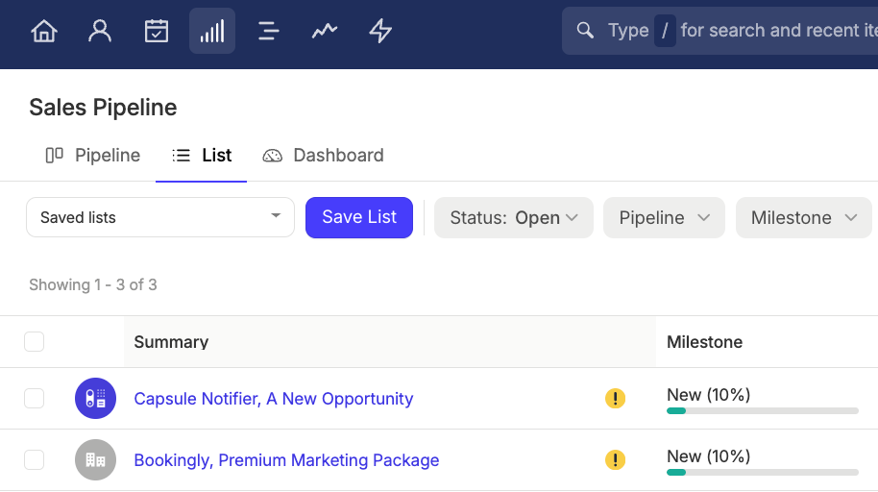Viewport: 878px width, 492px height.
Task: Expand the Saved lists dropdown
Action: [x=160, y=217]
